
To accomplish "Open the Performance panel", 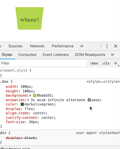I will click(63, 46).
